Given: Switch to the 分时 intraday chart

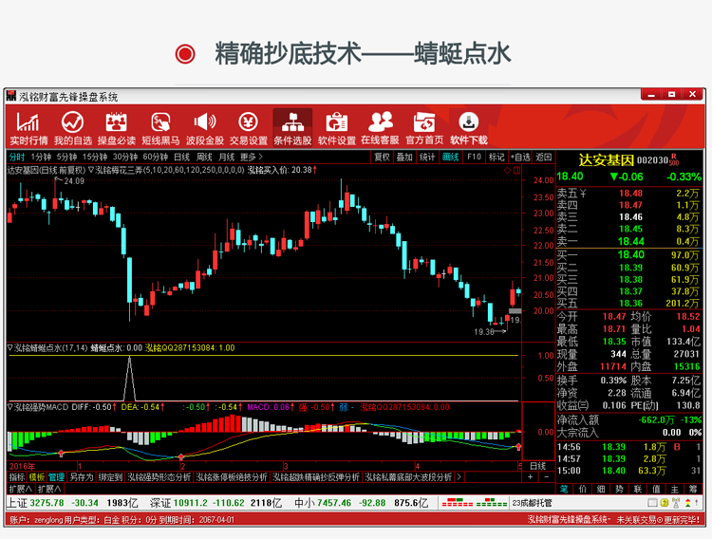Looking at the screenshot, I should coord(16,158).
